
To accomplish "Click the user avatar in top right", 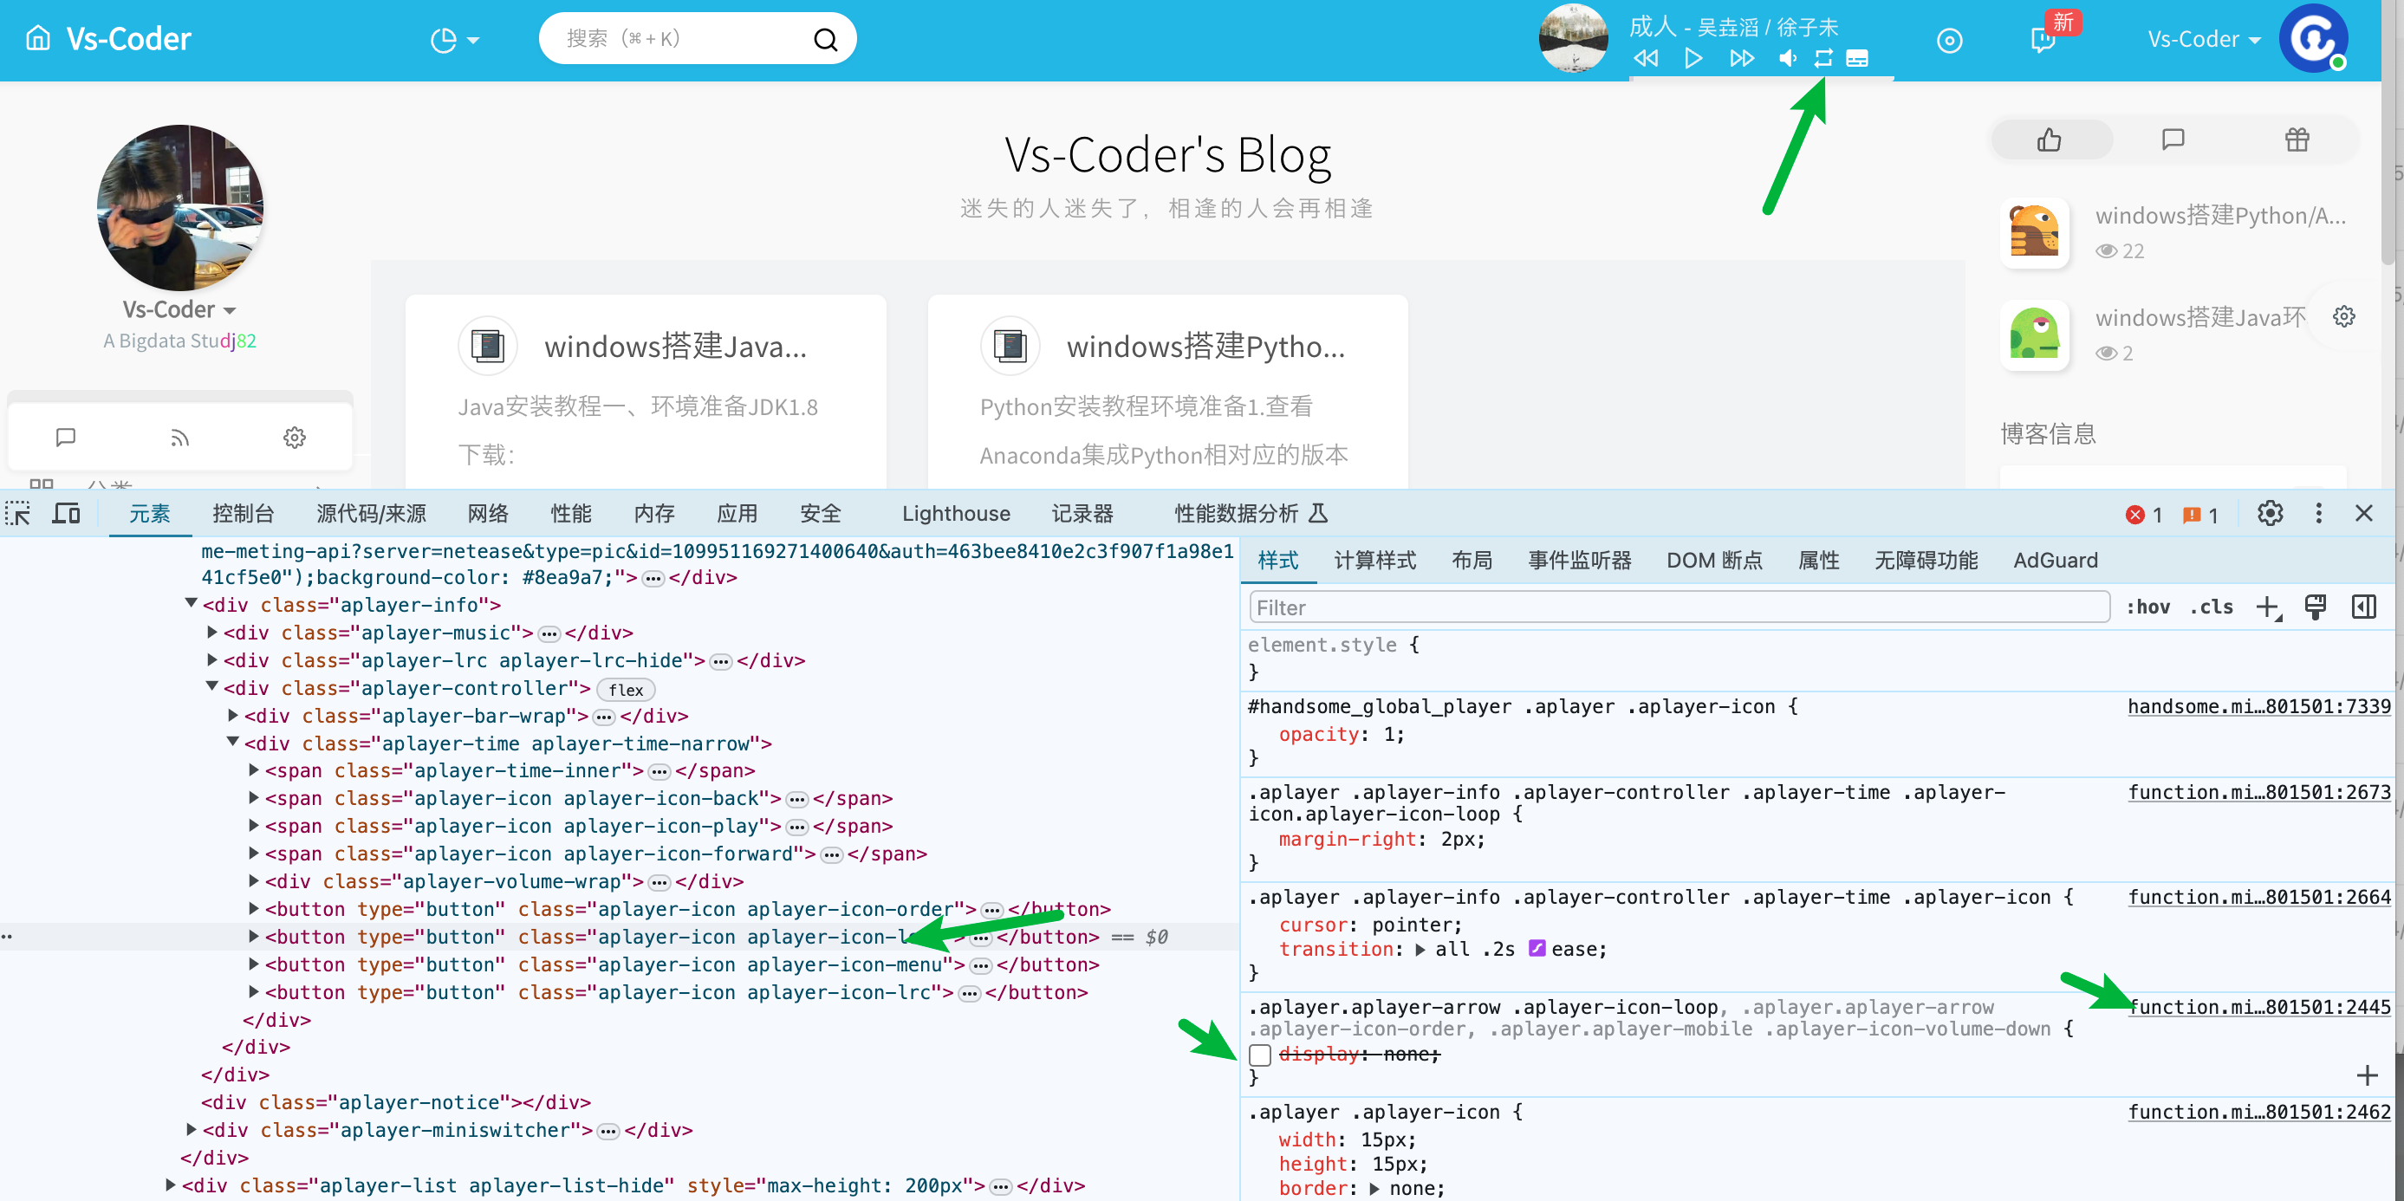I will tap(2312, 38).
